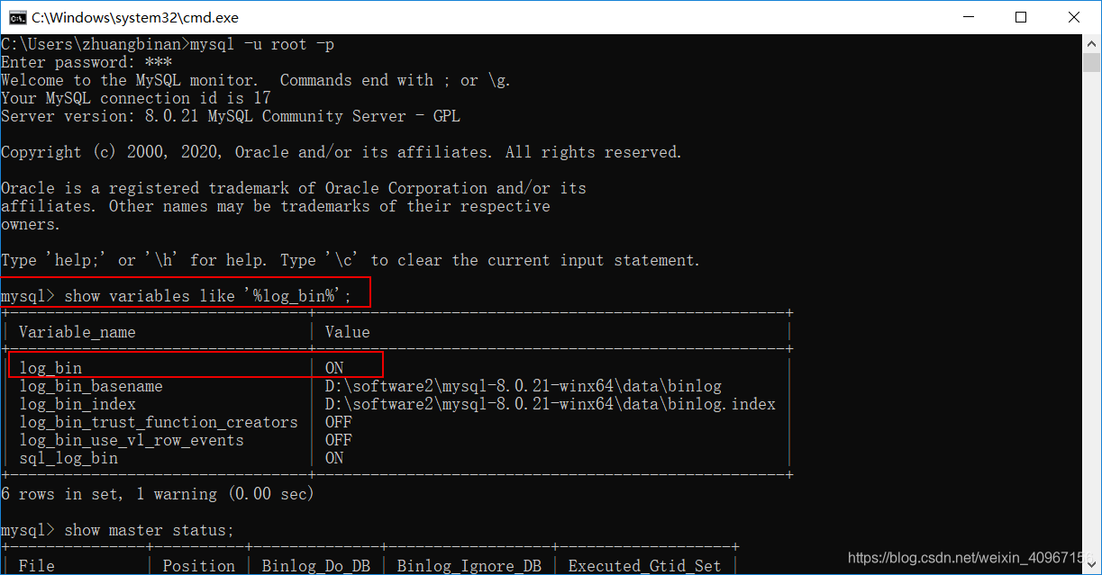Click the File column header

(x=37, y=566)
